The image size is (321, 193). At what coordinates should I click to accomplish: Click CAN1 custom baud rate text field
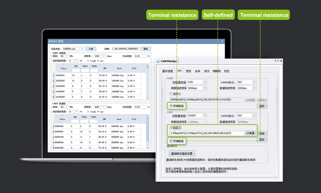click(x=207, y=133)
